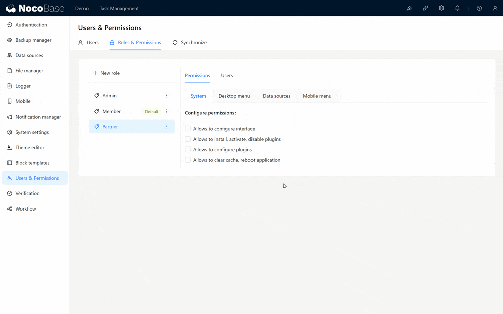
Task: Click the Block templates sidebar icon
Action: click(x=9, y=163)
